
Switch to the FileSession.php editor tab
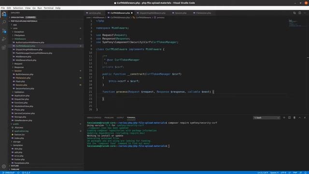click(x=203, y=13)
